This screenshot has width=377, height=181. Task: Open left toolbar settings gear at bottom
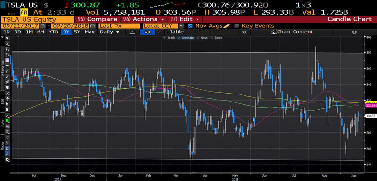[x=7, y=160]
